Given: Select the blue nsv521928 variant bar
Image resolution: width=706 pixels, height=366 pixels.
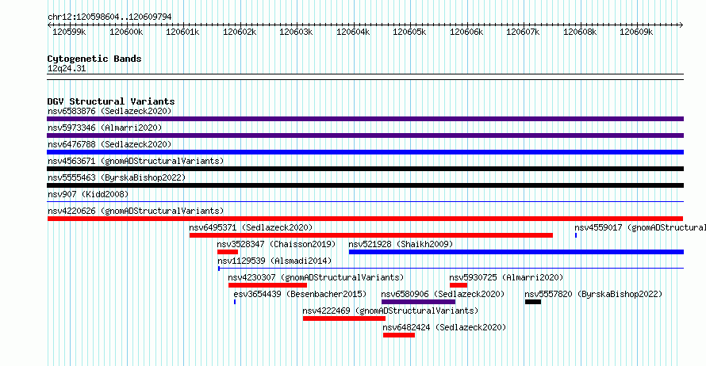Looking at the screenshot, I should 516,252.
